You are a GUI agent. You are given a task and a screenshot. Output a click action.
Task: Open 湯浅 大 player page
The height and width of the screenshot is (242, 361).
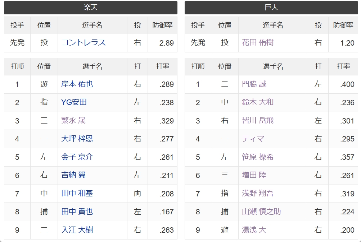click(x=254, y=230)
